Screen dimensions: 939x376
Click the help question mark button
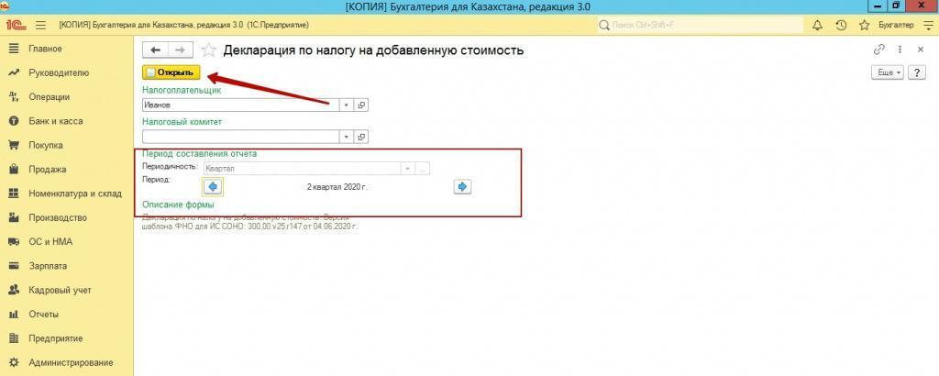(915, 72)
